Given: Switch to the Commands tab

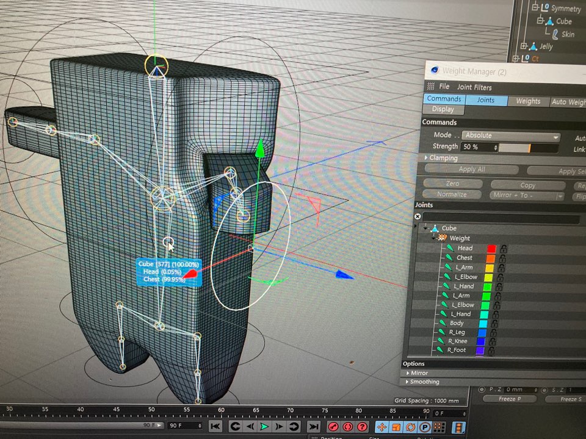Looking at the screenshot, I should point(444,99).
